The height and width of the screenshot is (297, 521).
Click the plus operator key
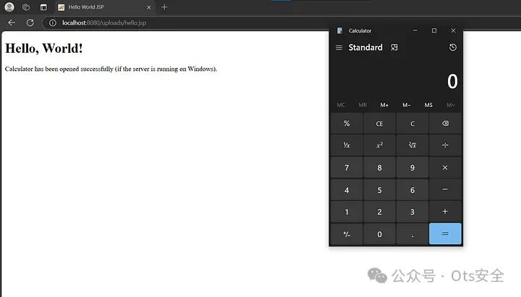[445, 212]
